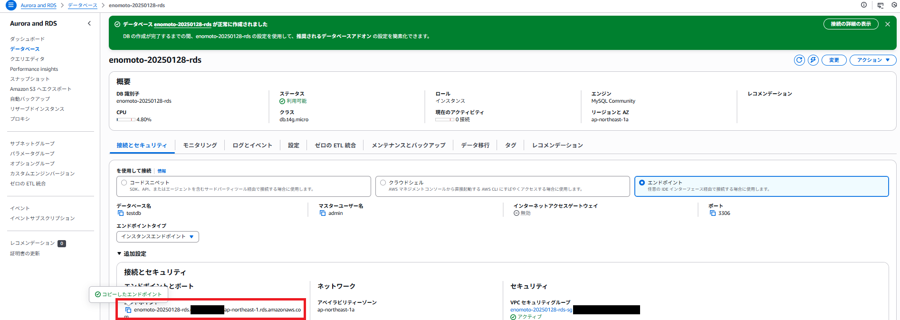Image resolution: width=900 pixels, height=320 pixels.
Task: Select the code snippet connection option
Action: point(243,186)
